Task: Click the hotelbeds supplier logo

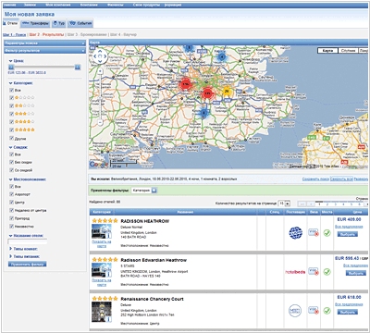Action: [x=295, y=272]
